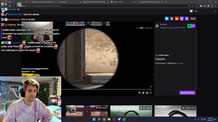Click username Zapdog in chat
Screen dimensions: 218x122
pos(12,25)
